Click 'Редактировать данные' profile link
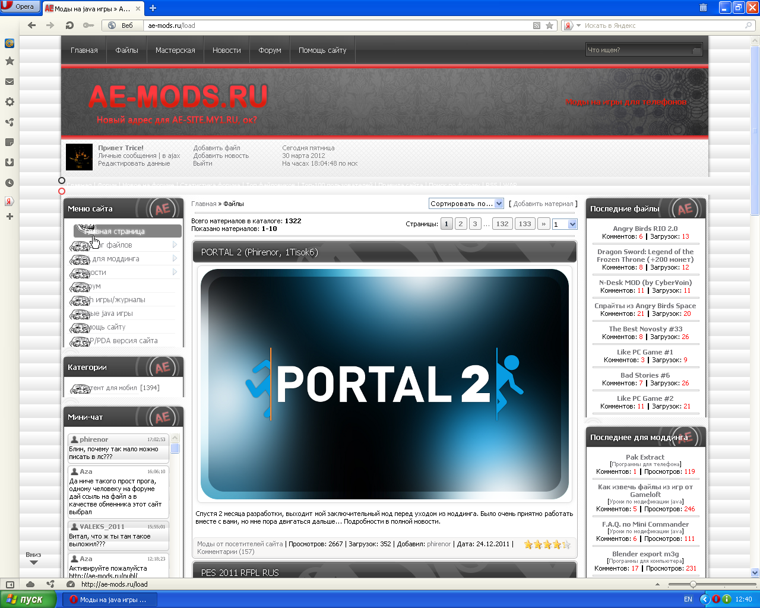760x608 pixels. pos(134,163)
